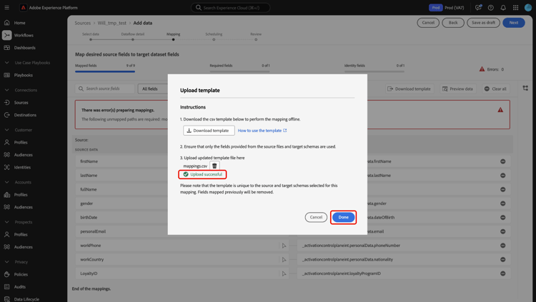Remove the fullName mapping row
536x302 pixels.
click(503, 189)
